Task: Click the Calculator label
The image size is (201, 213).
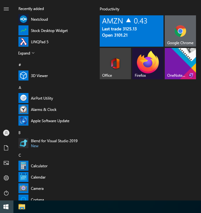Action: 39,166
